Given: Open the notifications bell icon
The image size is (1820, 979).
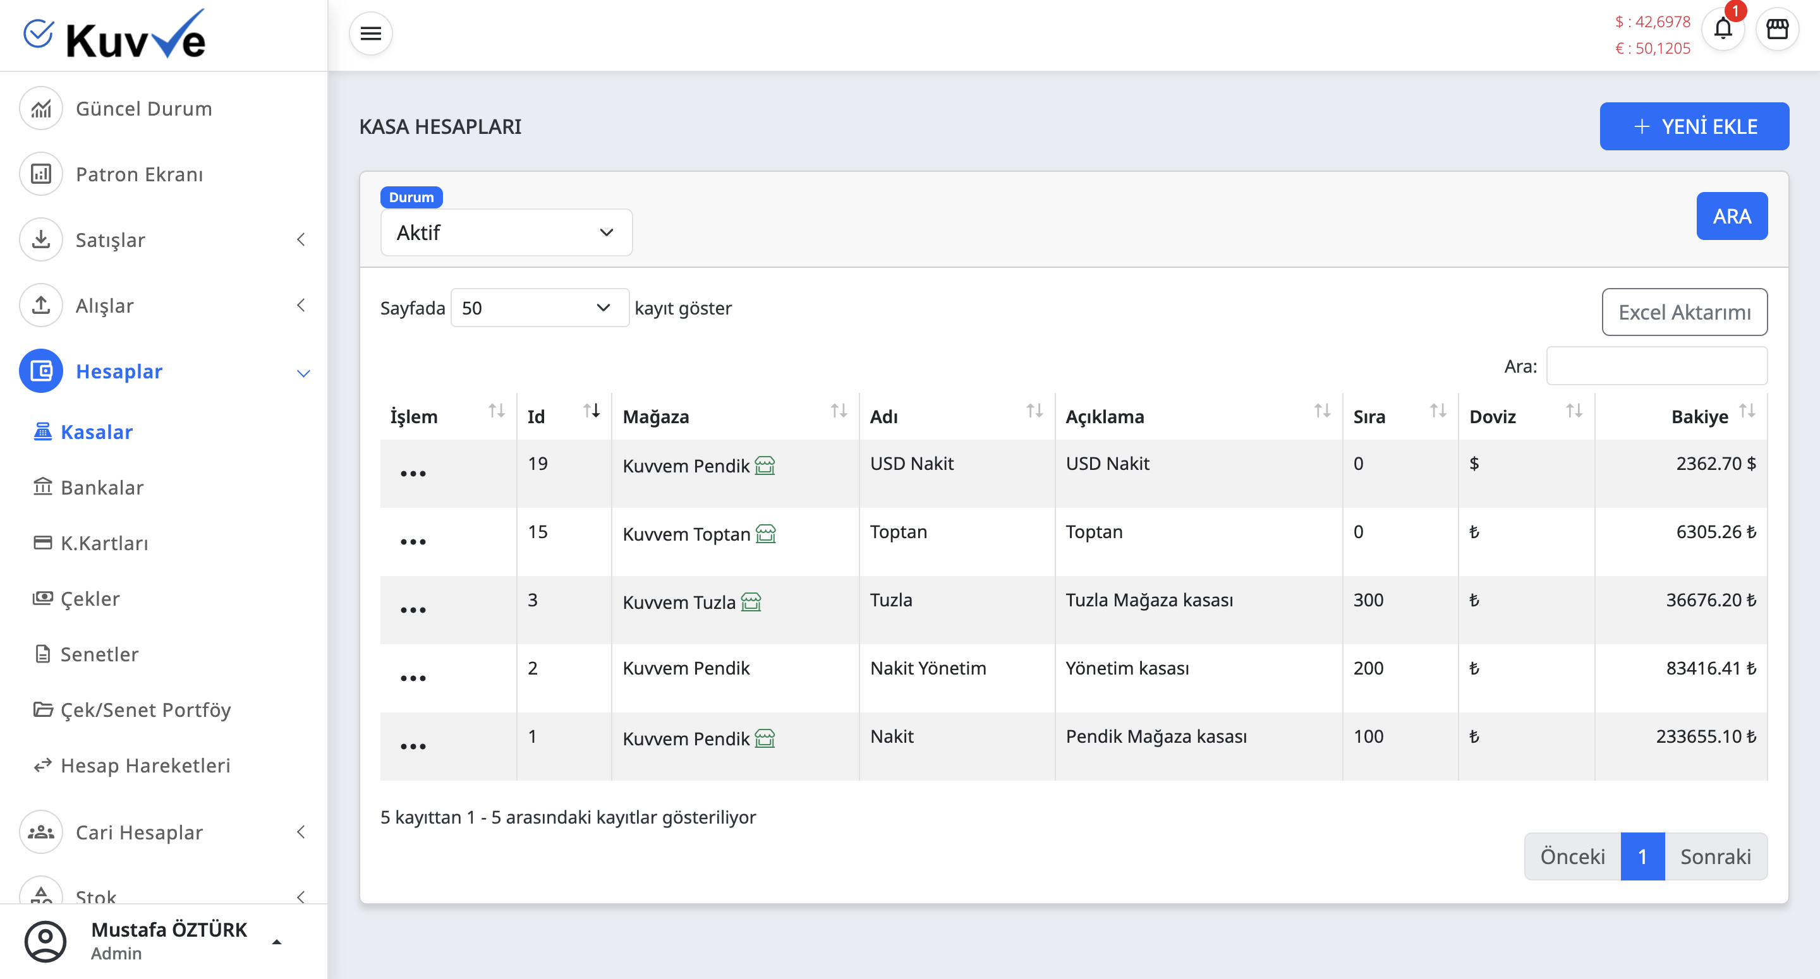Looking at the screenshot, I should pos(1723,29).
